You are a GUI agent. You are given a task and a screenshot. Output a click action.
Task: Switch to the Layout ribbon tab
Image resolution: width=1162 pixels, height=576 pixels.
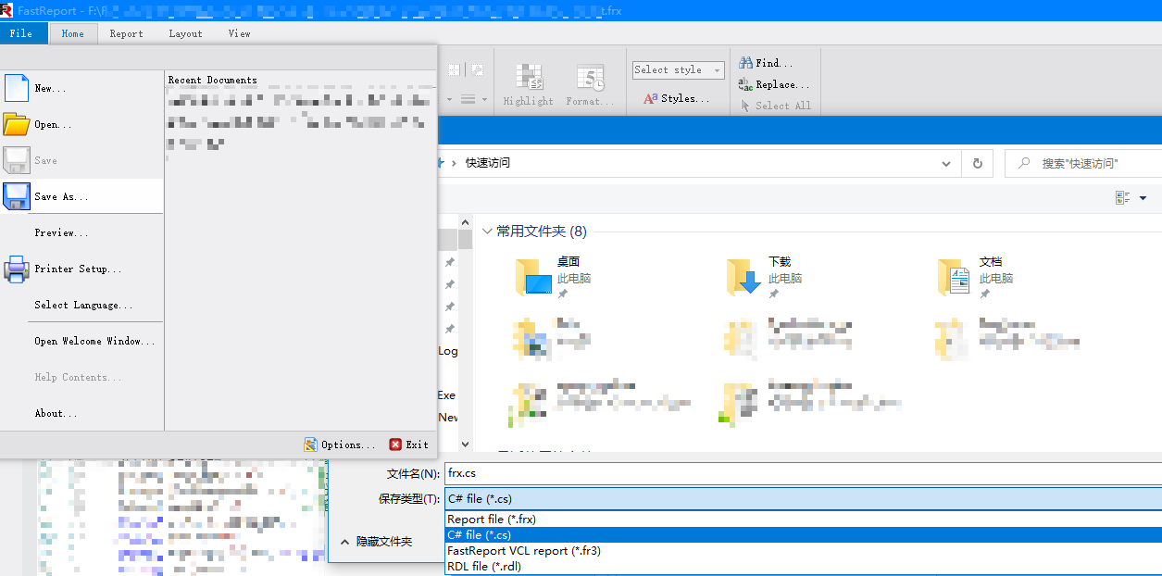click(185, 33)
